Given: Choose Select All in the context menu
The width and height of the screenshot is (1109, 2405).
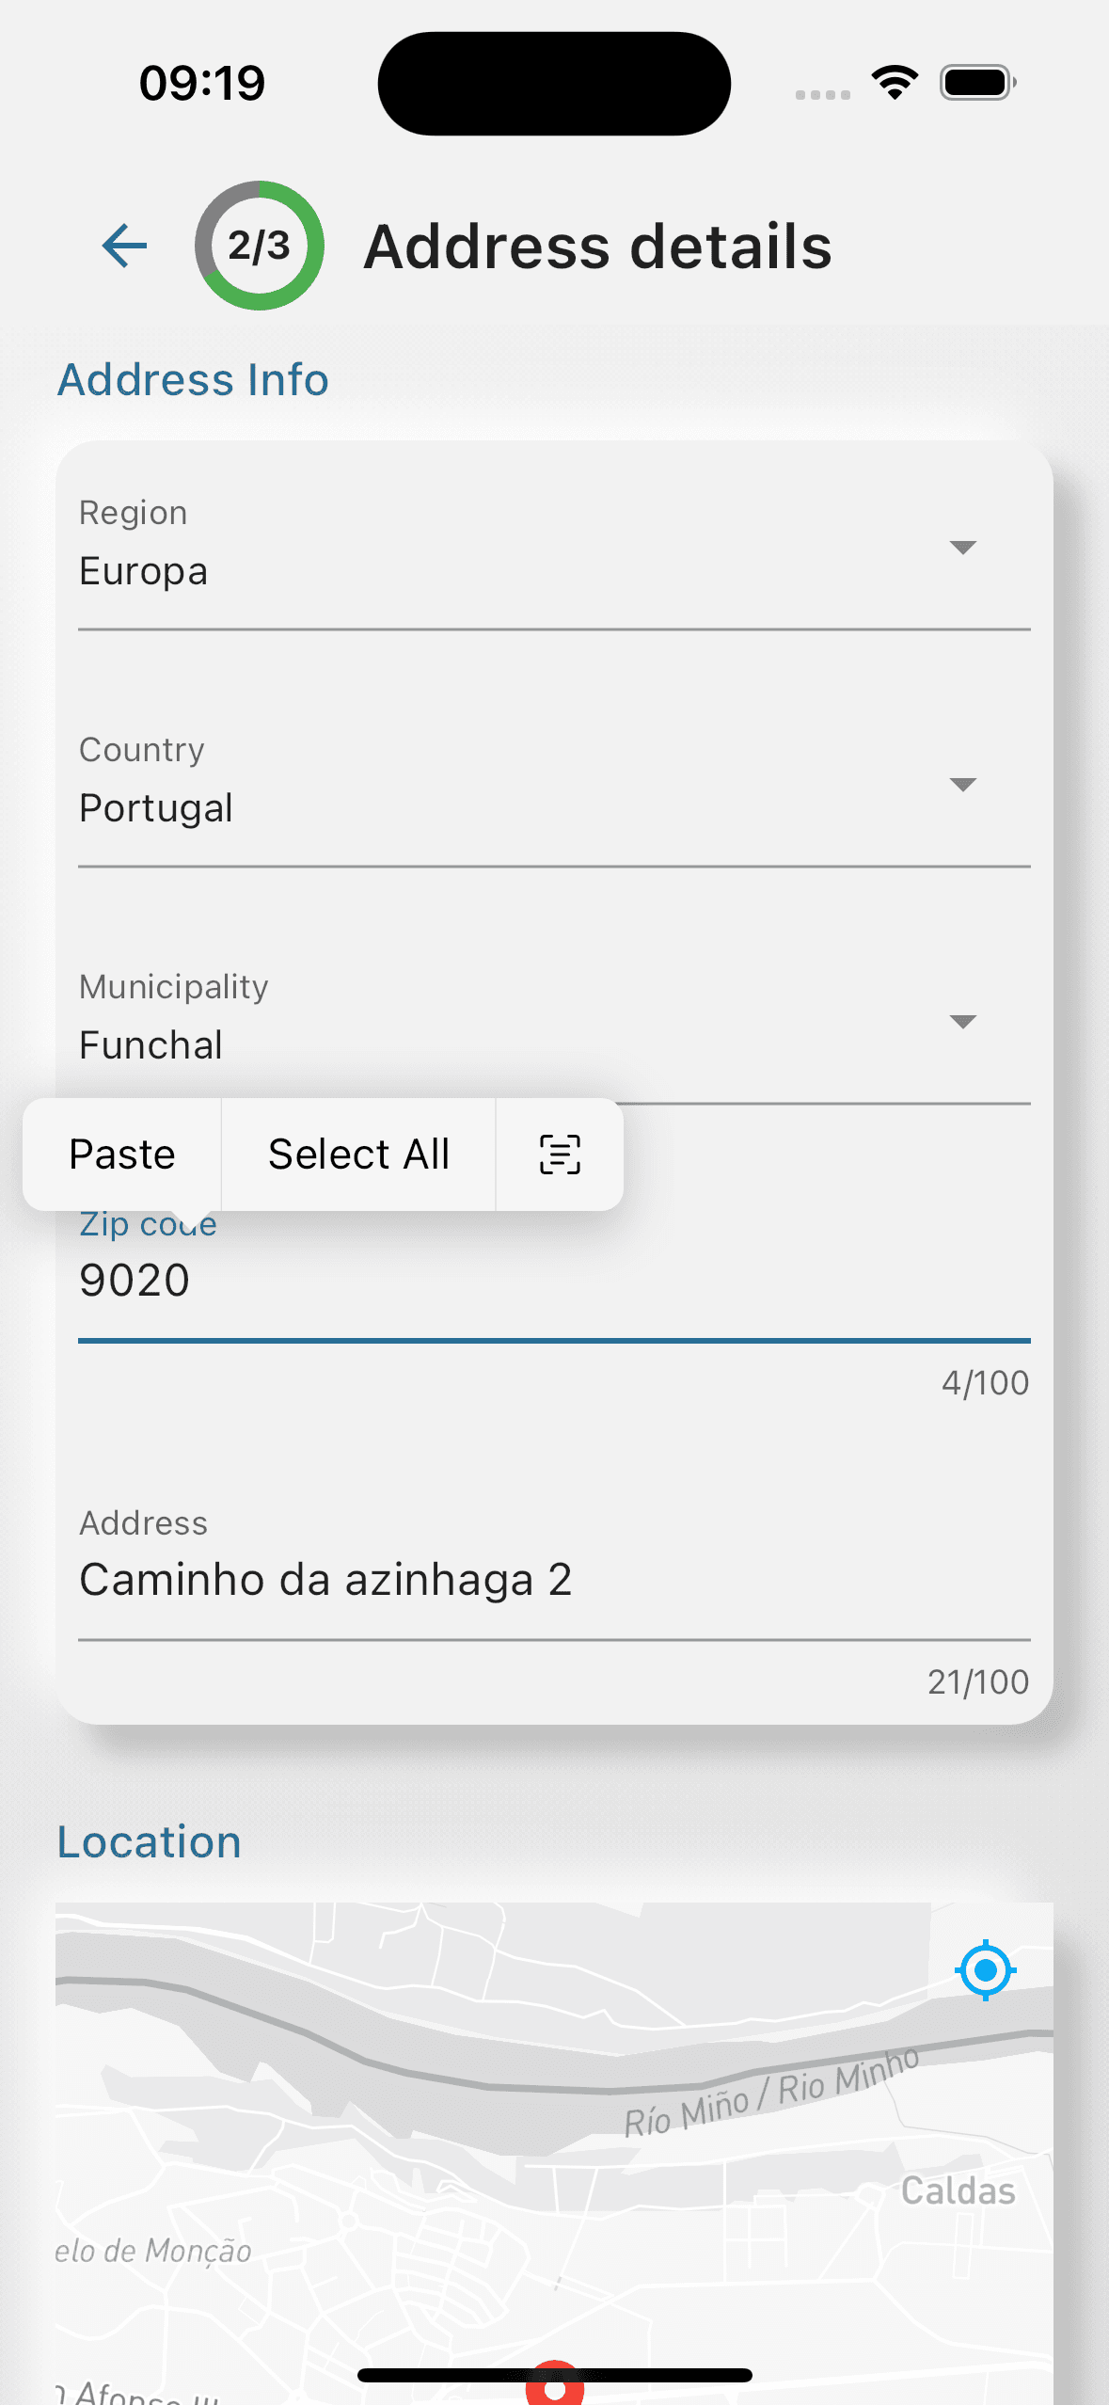Looking at the screenshot, I should [358, 1155].
